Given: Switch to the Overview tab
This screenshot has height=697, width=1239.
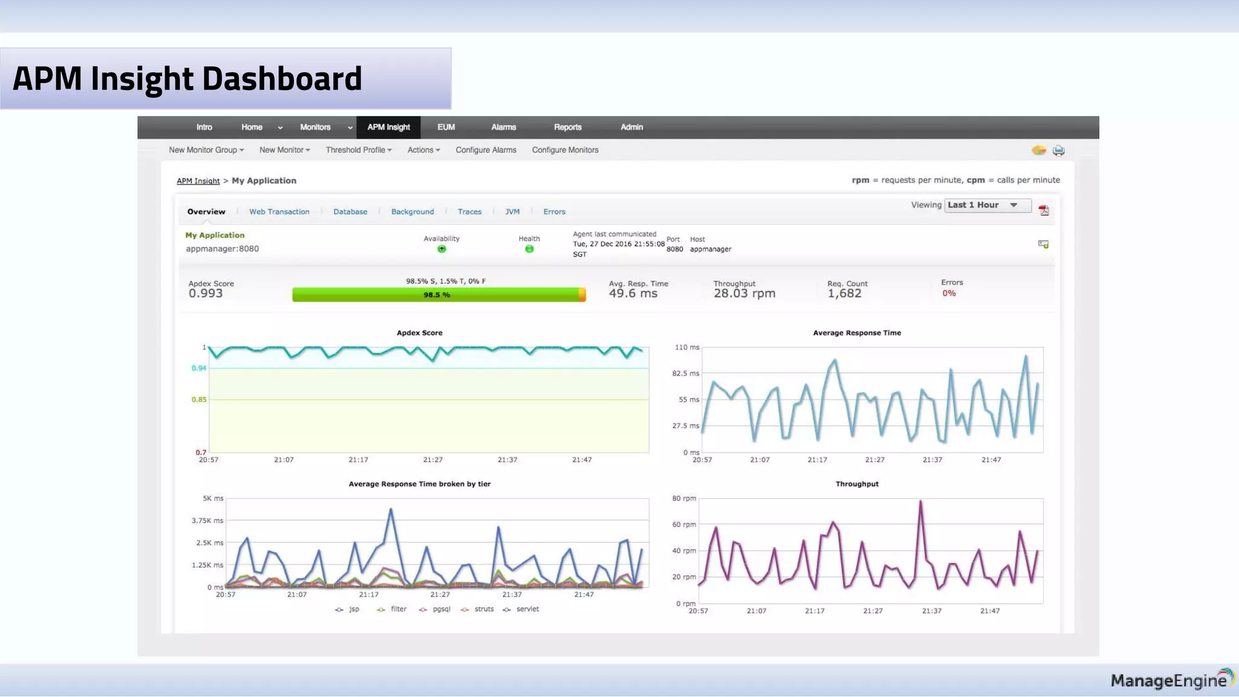Looking at the screenshot, I should [206, 212].
